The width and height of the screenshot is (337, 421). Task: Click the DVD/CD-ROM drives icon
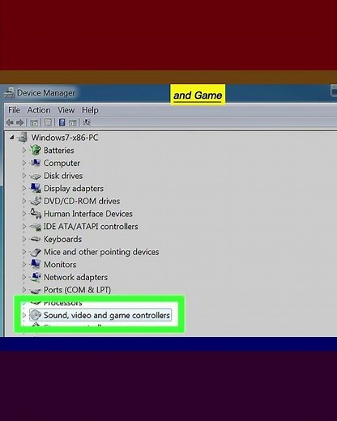click(36, 201)
